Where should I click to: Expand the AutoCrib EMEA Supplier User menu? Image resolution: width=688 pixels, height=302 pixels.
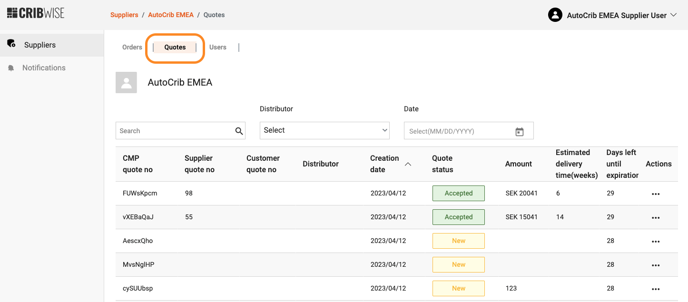[x=673, y=15]
